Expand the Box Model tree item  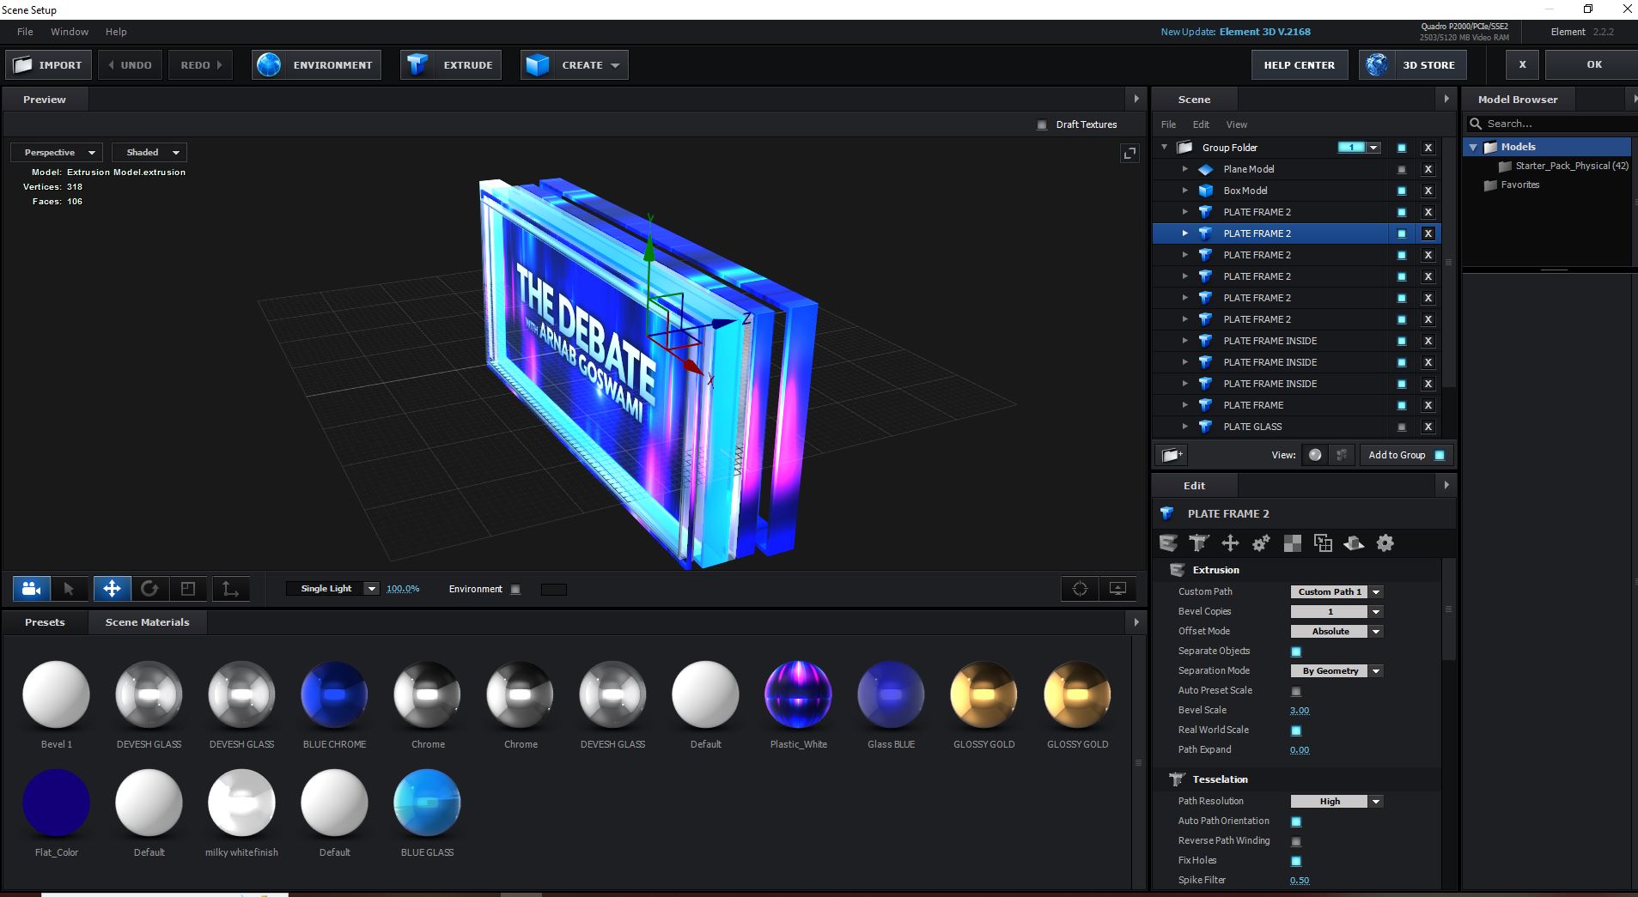[x=1184, y=191]
